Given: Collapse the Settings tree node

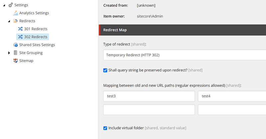Looking at the screenshot, I should tap(4, 5).
